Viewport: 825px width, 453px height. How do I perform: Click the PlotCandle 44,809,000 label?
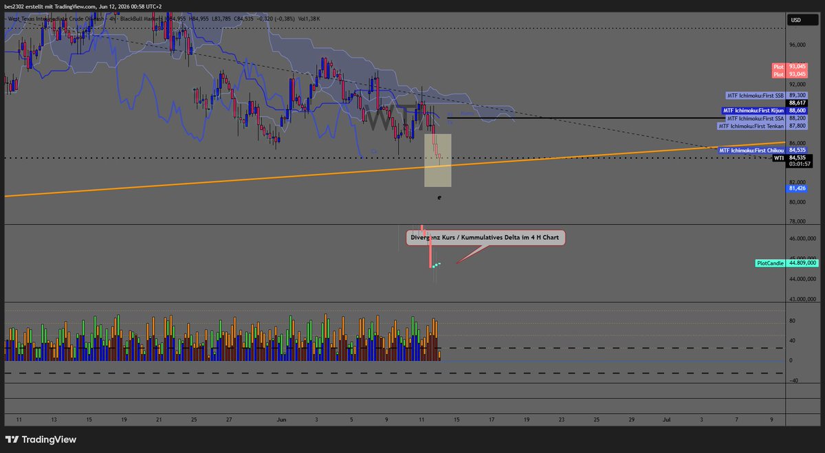click(786, 263)
